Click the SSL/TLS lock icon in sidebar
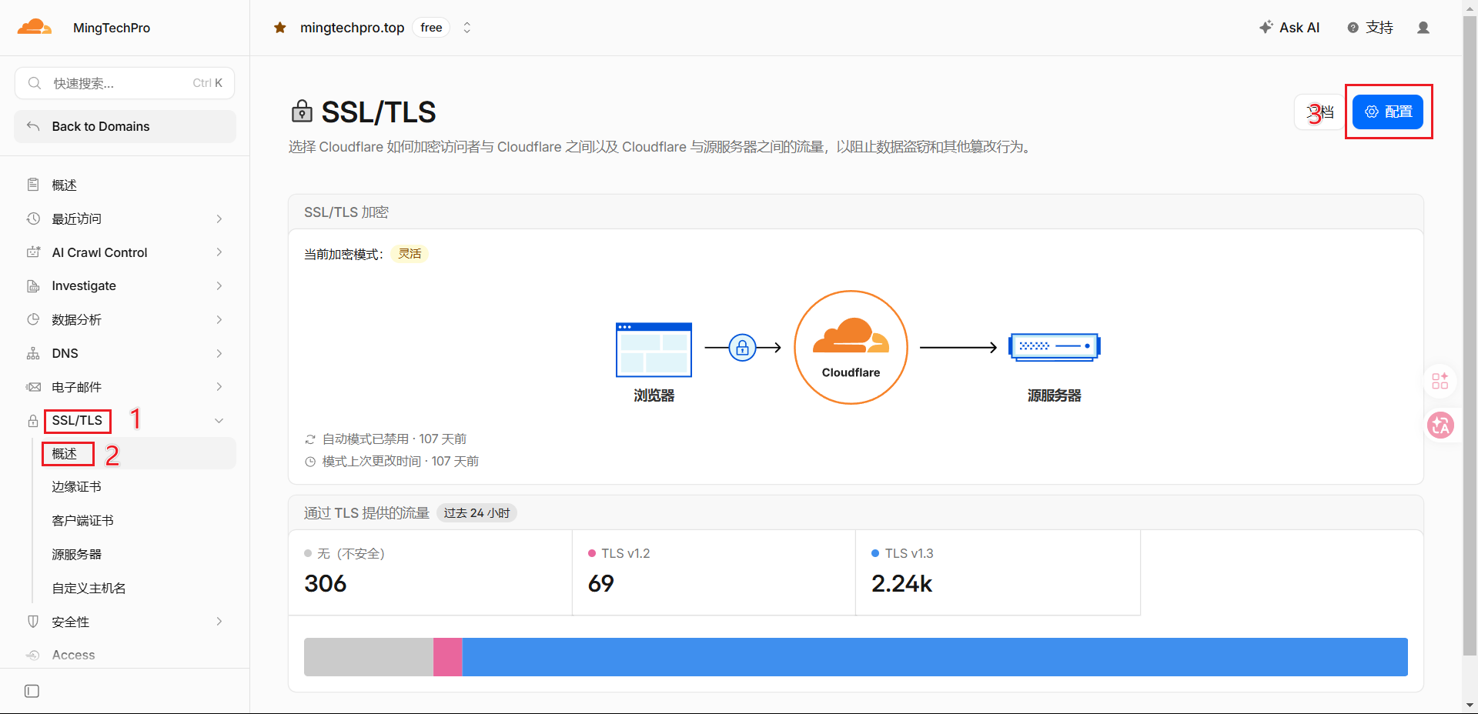This screenshot has width=1478, height=714. pyautogui.click(x=33, y=421)
